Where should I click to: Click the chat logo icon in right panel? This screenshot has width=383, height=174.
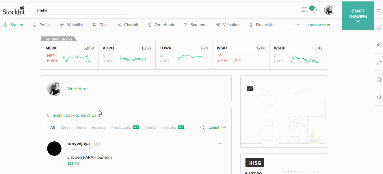[x=251, y=88]
